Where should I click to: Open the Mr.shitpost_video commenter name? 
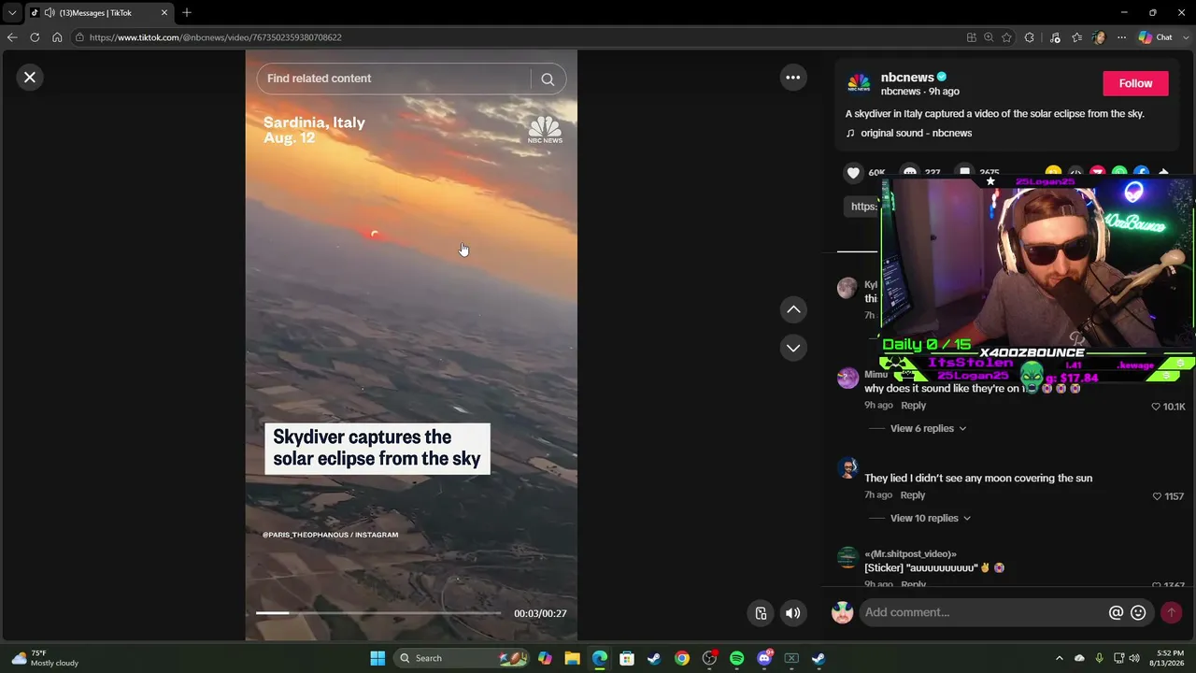tap(910, 554)
